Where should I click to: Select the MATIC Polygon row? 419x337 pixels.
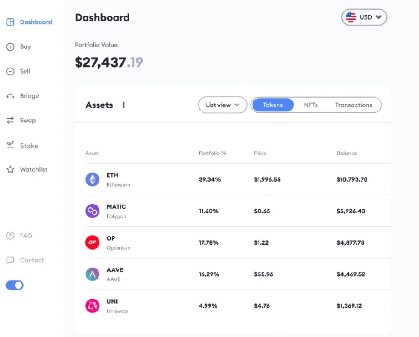pyautogui.click(x=228, y=211)
